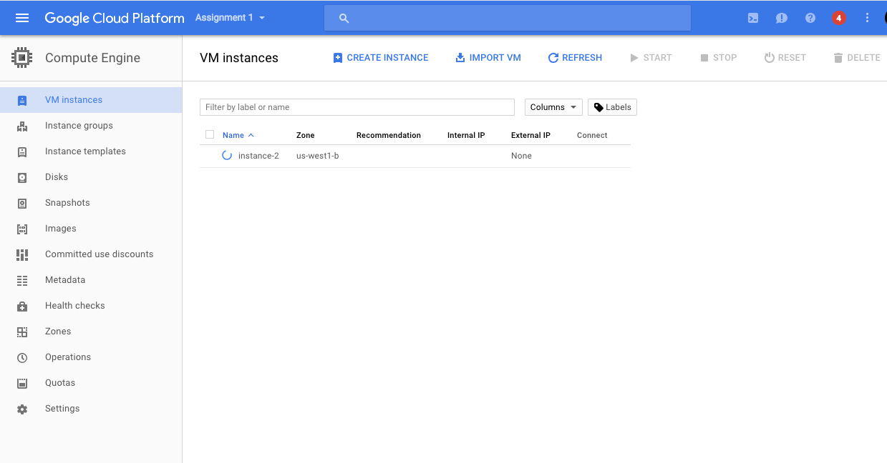Select Committed use discounts in sidebar
887x463 pixels.
pyautogui.click(x=99, y=254)
